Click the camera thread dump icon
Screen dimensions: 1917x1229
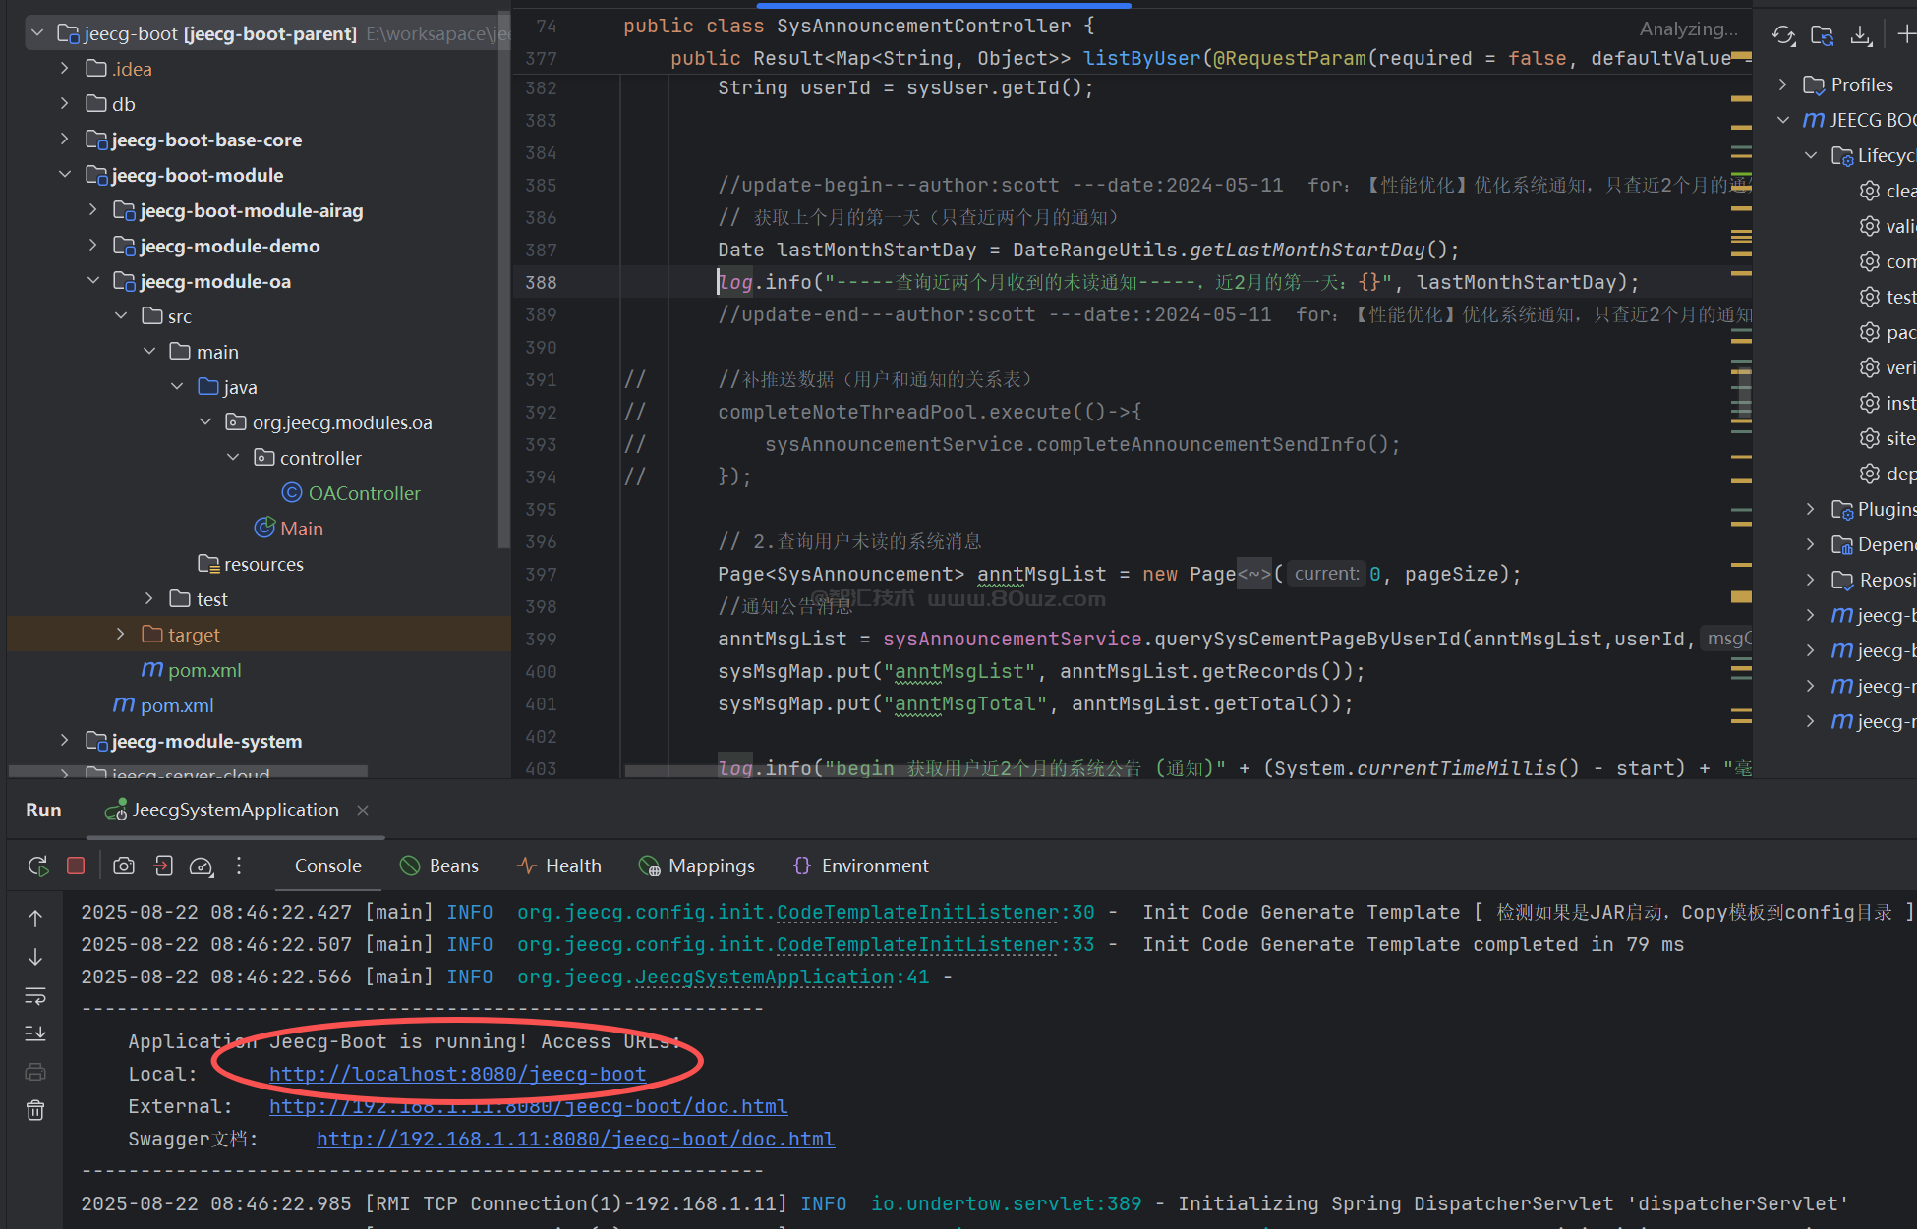coord(124,866)
